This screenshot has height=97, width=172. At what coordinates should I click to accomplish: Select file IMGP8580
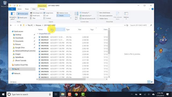click(45, 43)
